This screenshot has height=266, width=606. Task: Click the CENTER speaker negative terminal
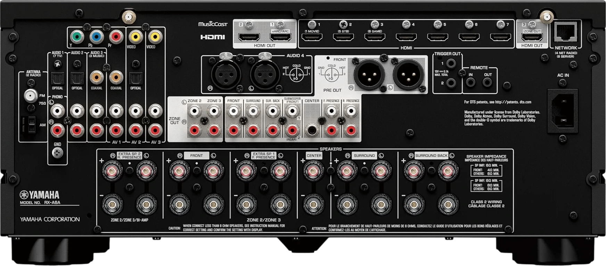pyautogui.click(x=314, y=205)
